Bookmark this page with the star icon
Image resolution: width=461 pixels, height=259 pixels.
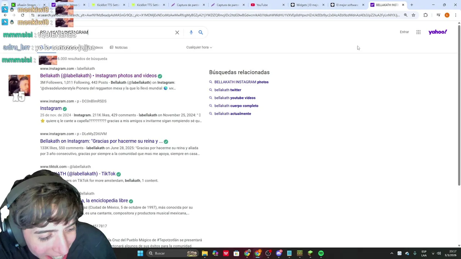[x=413, y=15]
